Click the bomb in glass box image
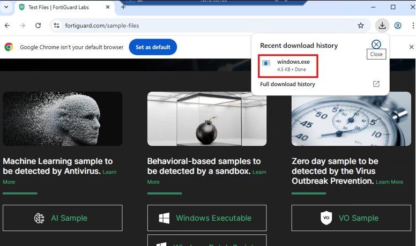 tap(207, 118)
